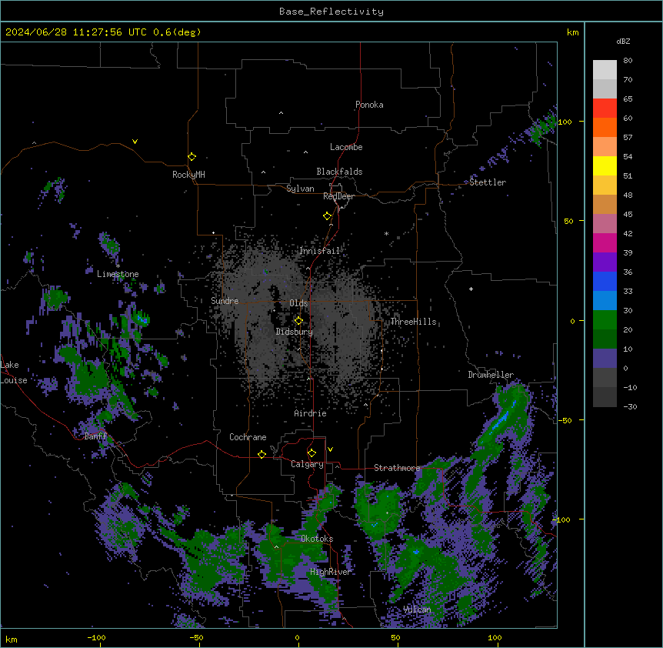Click the purple 36-39 dBZ legend swatch

[605, 262]
